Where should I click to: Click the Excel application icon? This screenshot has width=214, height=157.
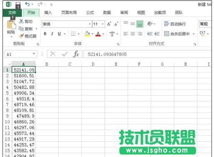coord(8,5)
